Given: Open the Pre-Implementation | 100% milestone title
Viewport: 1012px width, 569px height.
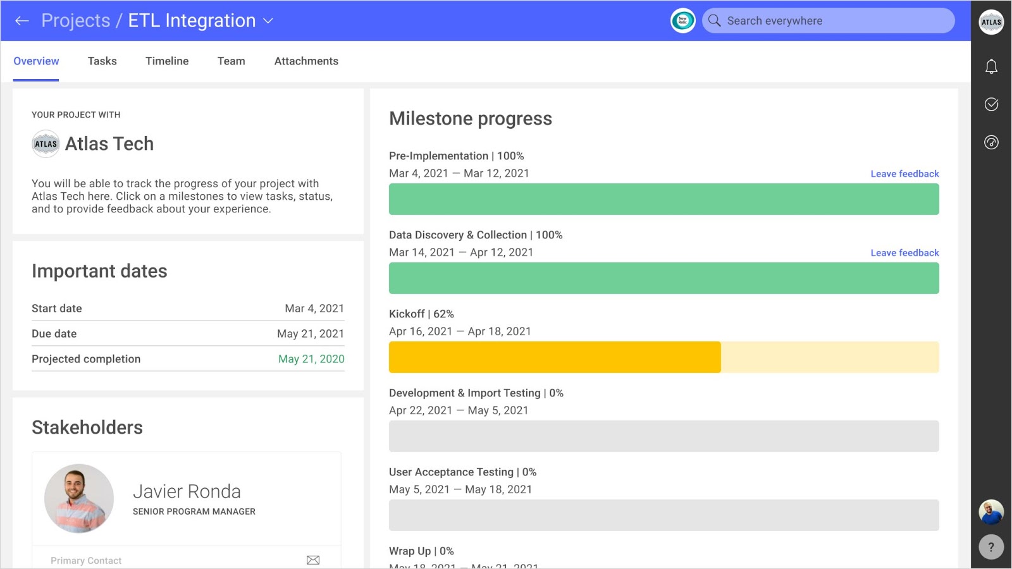Looking at the screenshot, I should point(456,156).
